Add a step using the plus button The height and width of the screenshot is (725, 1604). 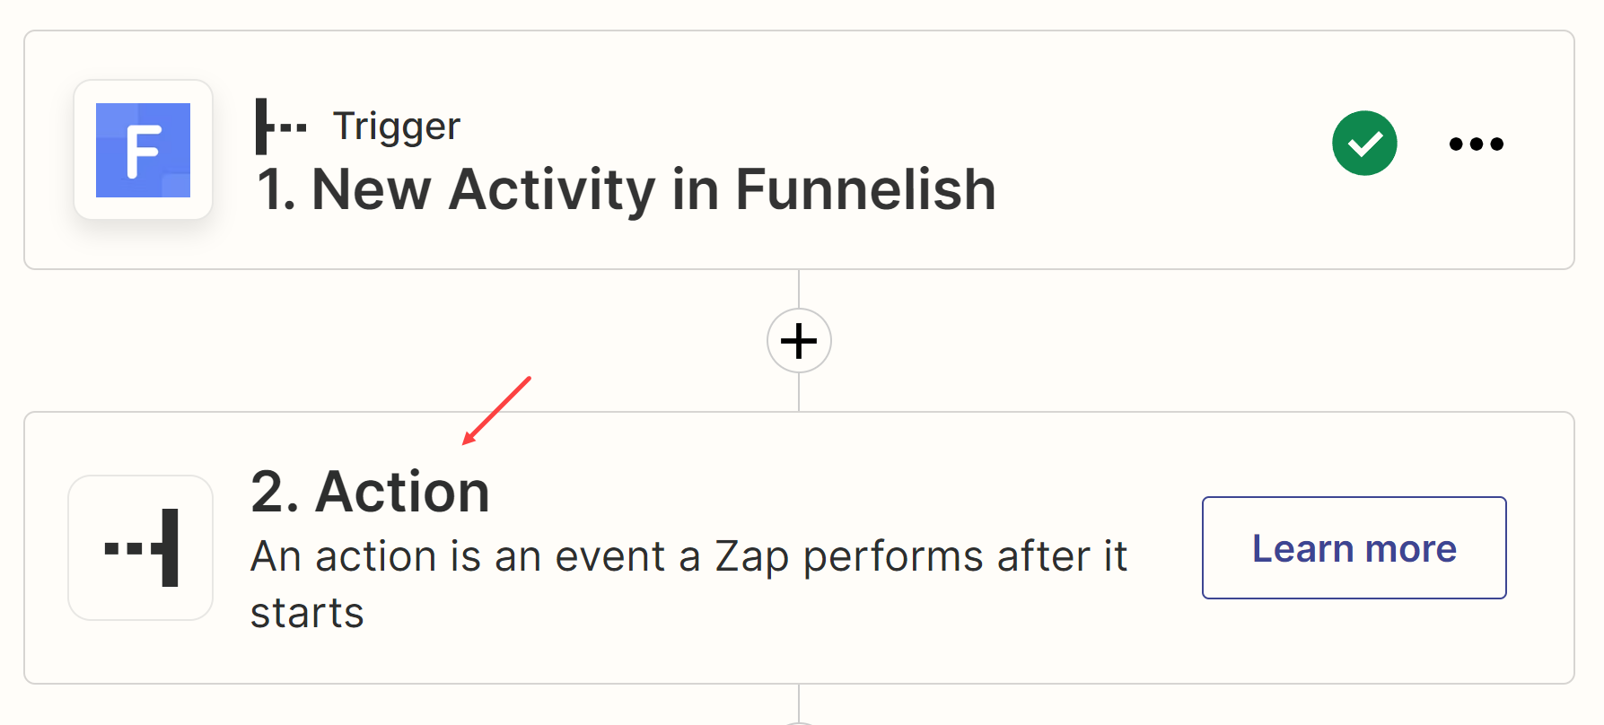799,341
